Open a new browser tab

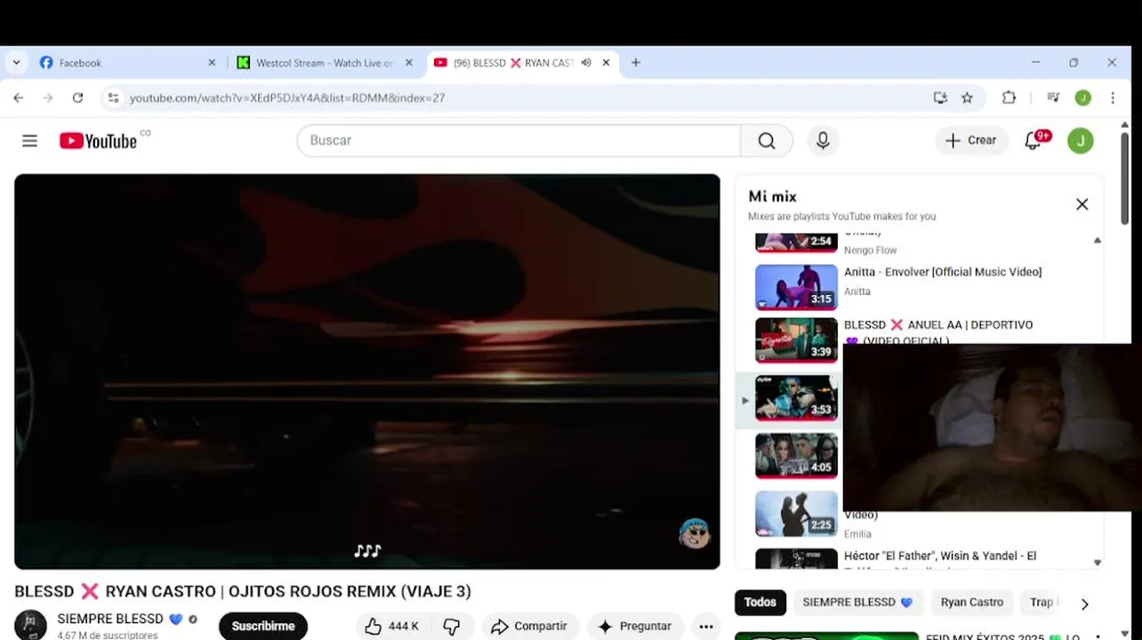coord(636,63)
